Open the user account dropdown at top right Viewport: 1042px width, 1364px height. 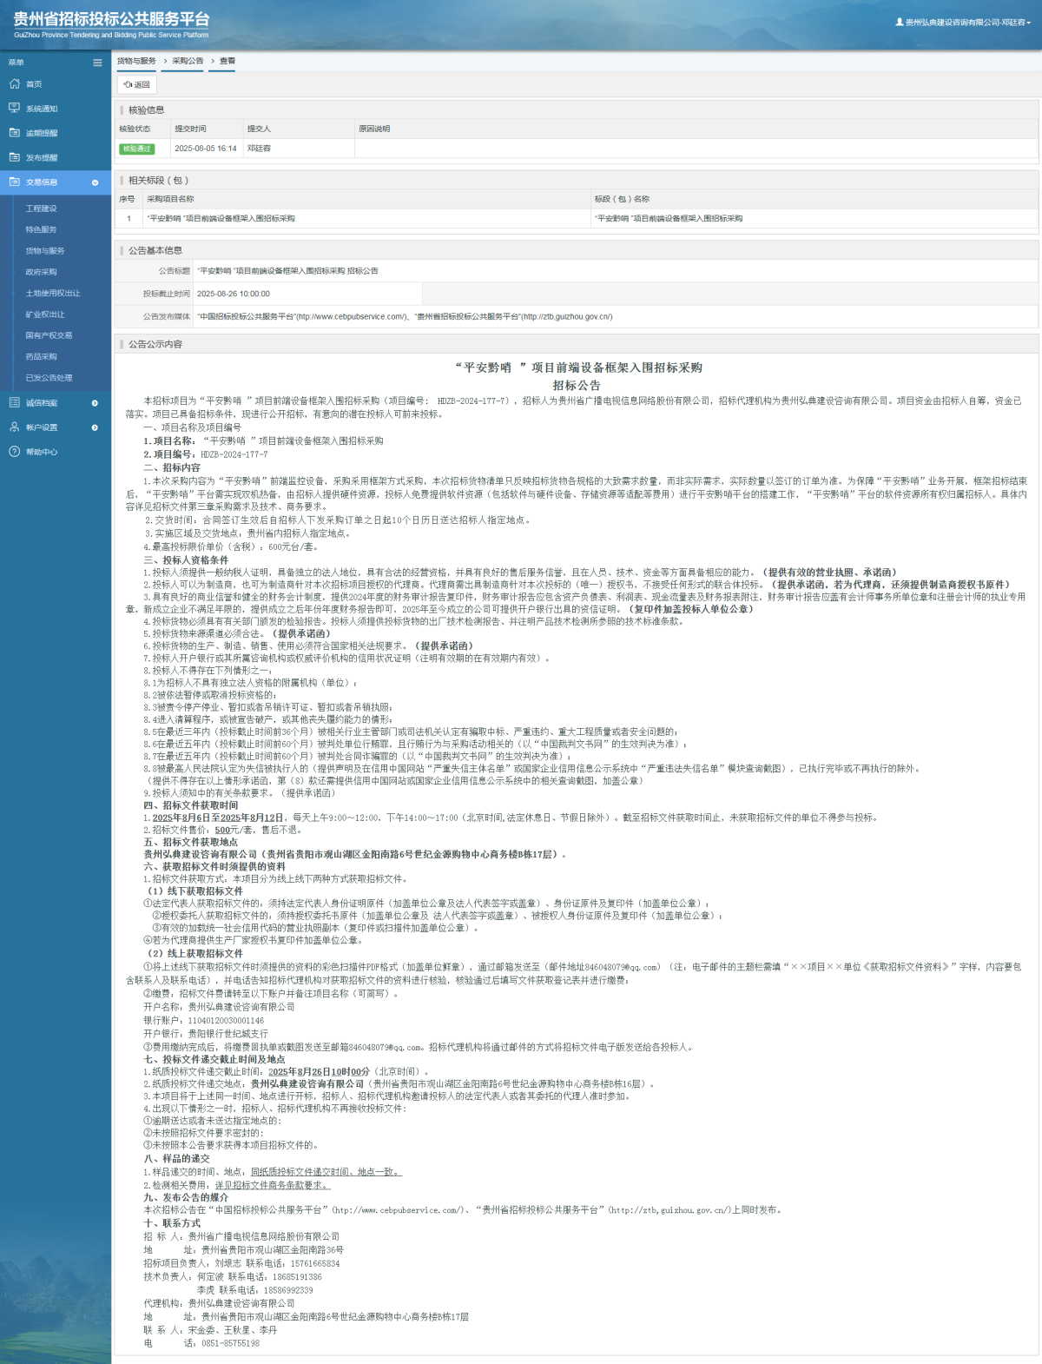(x=963, y=23)
